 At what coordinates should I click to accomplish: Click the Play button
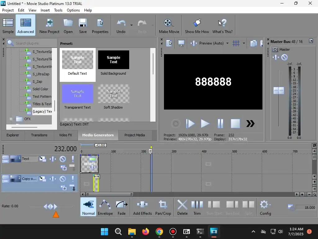[205, 124]
